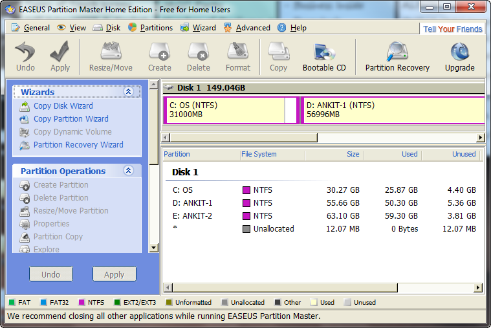
Task: Click the Disk 1 149.04GB header bar
Action: click(323, 88)
